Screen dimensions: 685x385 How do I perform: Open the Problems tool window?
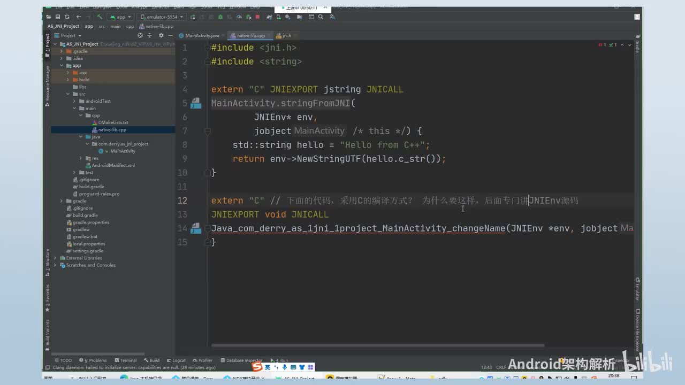tap(93, 360)
